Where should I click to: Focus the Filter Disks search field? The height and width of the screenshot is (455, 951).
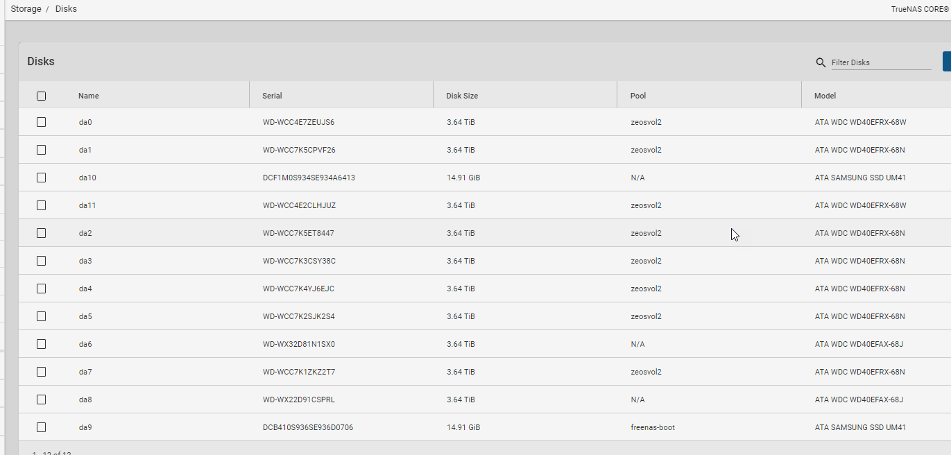[881, 62]
